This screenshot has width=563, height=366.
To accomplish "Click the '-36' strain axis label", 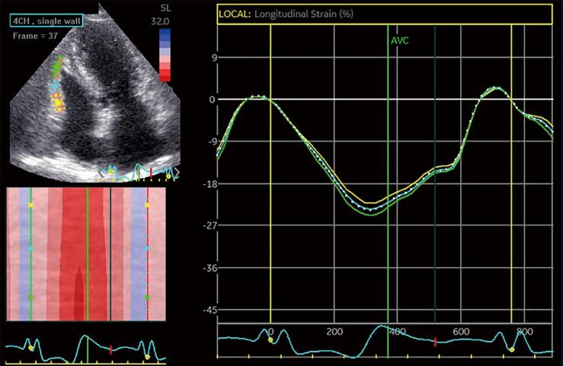I will 210,268.
